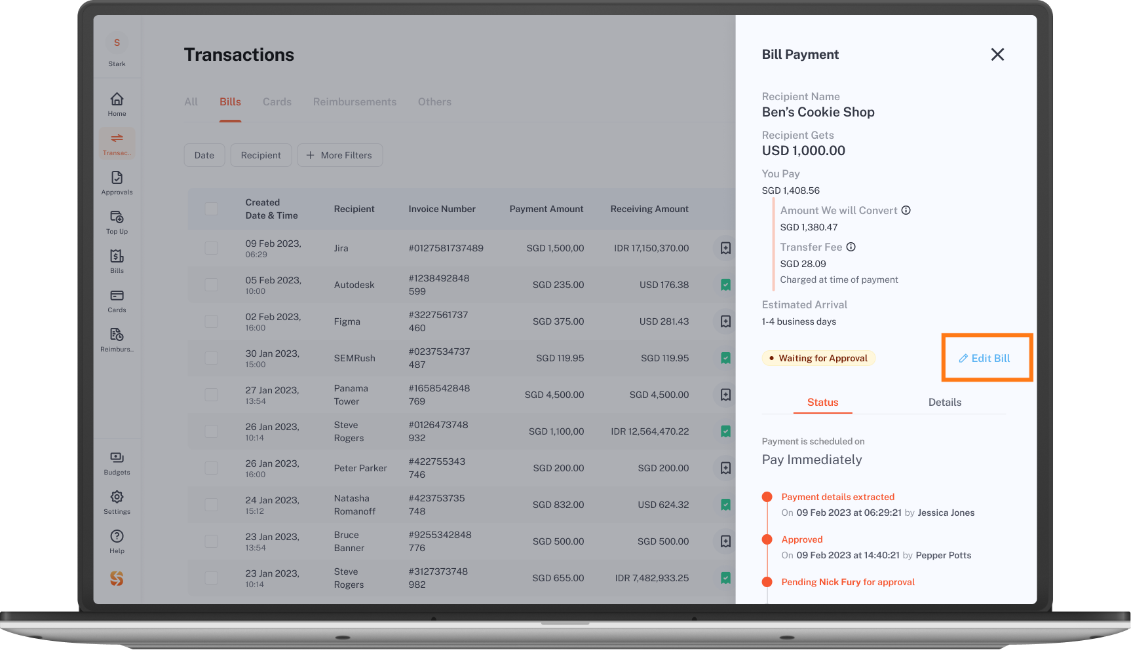Click the receipt icon in the Figma row
The height and width of the screenshot is (650, 1131).
click(x=725, y=321)
